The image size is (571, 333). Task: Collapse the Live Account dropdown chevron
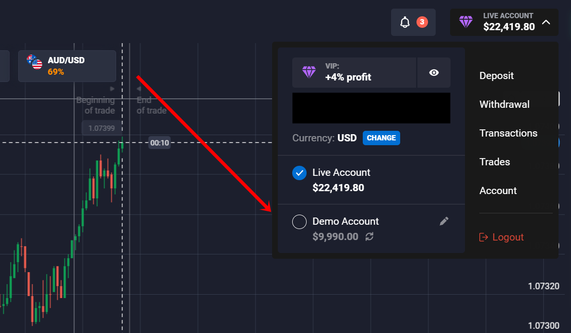point(546,22)
